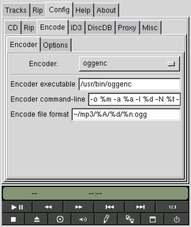Click the Encoder executable input field
The height and width of the screenshot is (227, 191).
click(130, 84)
